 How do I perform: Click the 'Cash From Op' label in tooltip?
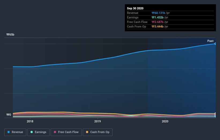(x=136, y=26)
